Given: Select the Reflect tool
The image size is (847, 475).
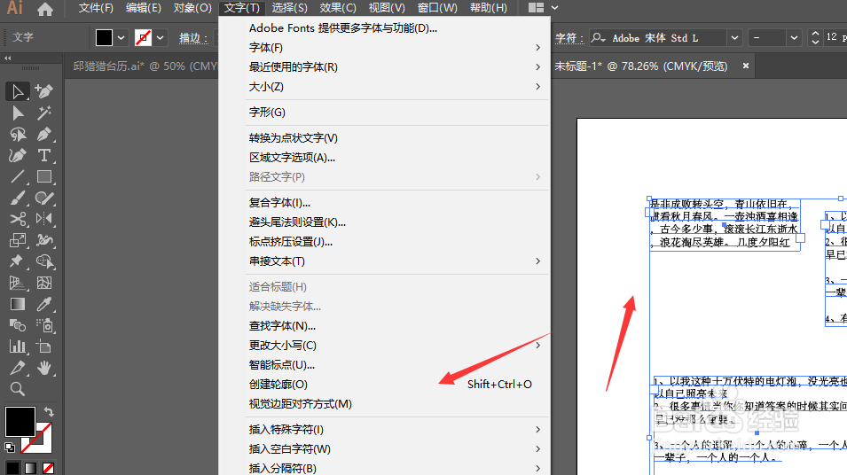Looking at the screenshot, I should (43, 219).
